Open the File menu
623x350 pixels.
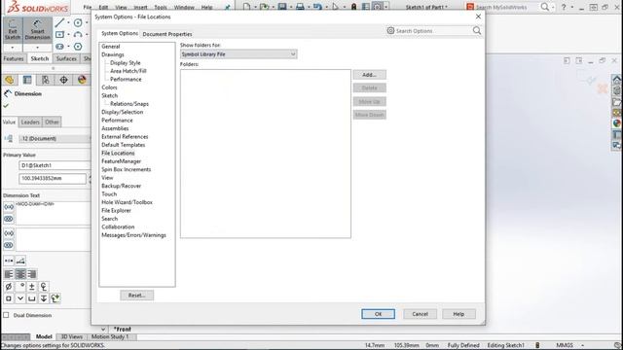tap(88, 7)
